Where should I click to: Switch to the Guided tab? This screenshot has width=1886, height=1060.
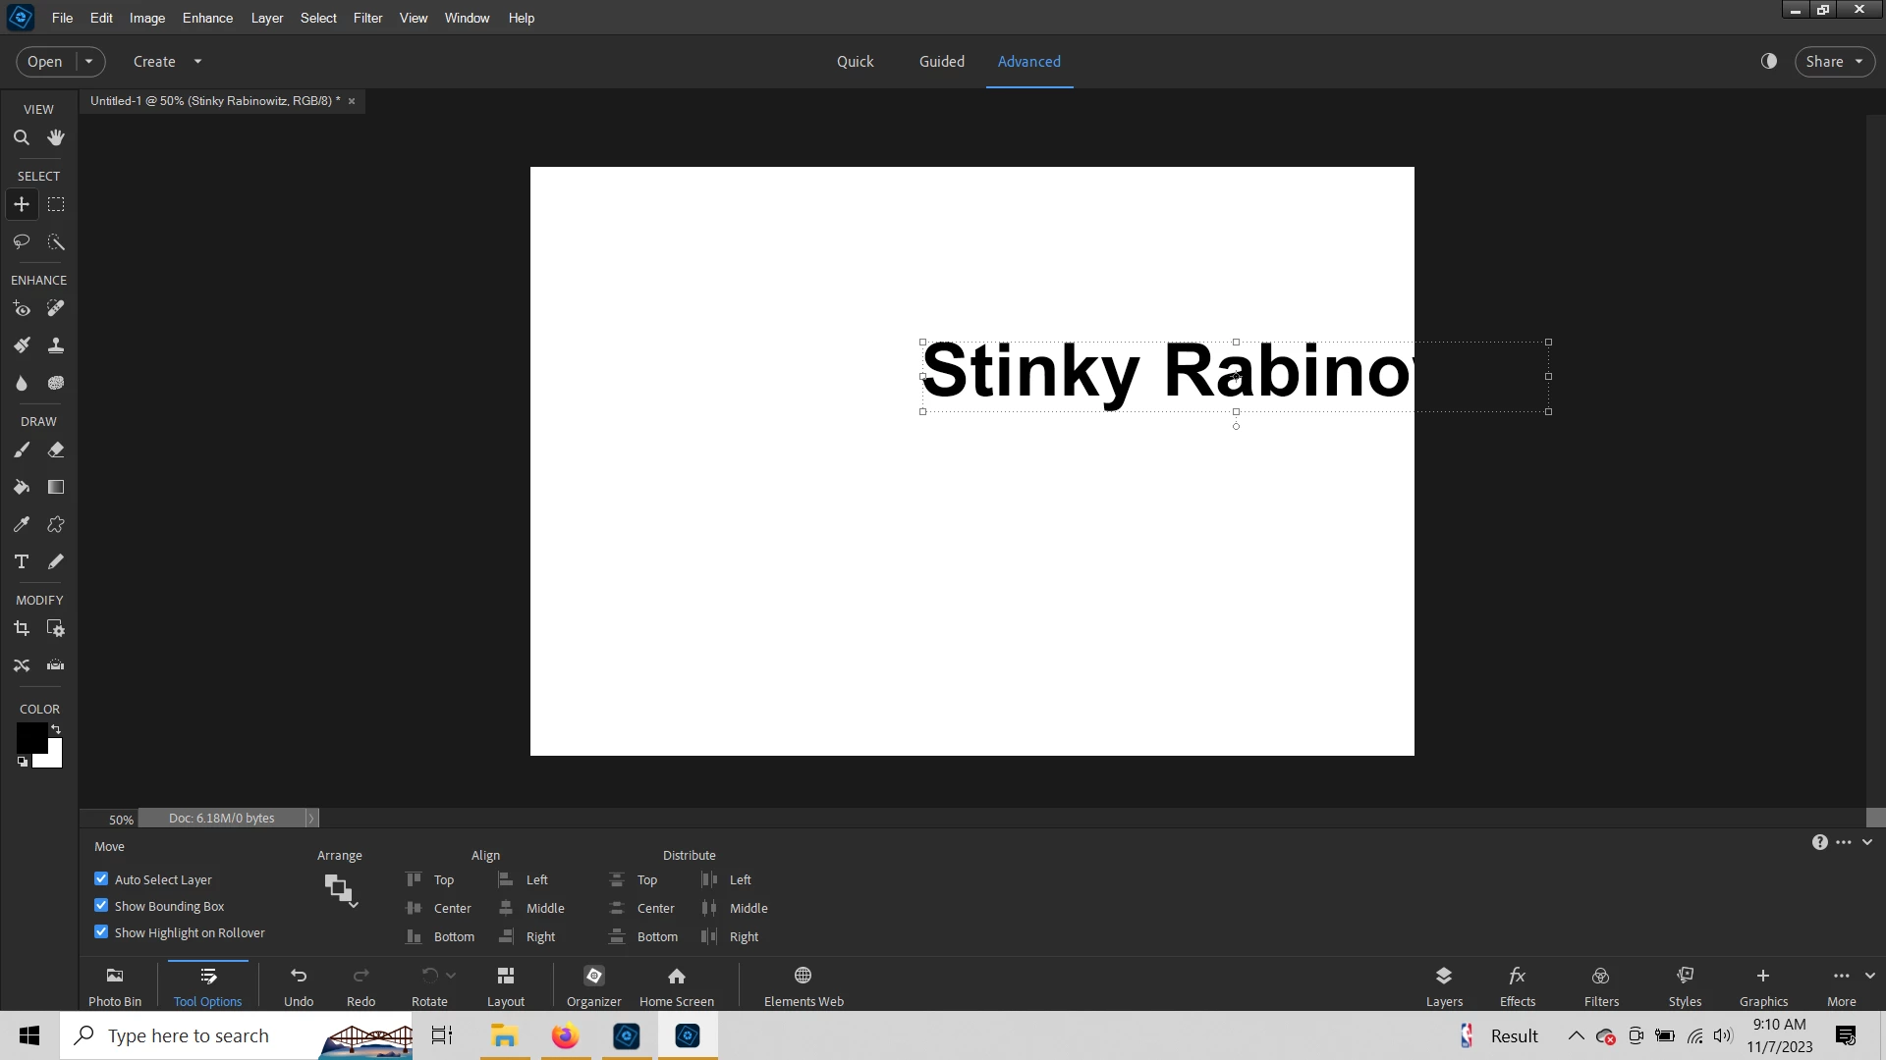point(941,61)
